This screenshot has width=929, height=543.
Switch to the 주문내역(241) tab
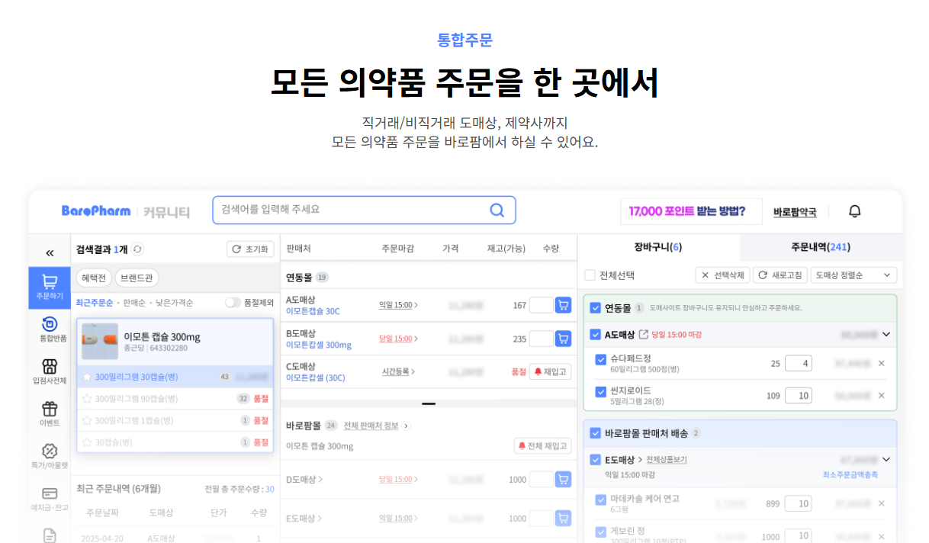coord(821,247)
